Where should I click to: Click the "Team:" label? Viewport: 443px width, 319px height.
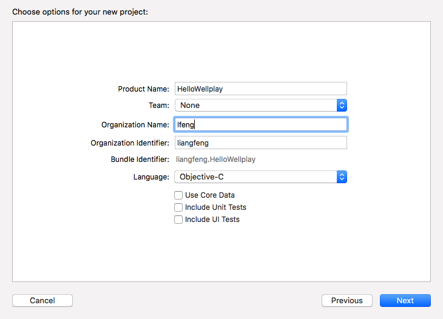(x=159, y=106)
